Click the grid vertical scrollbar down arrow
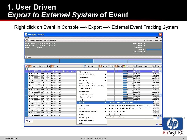This screenshot has height=140, width=187. click(161, 115)
